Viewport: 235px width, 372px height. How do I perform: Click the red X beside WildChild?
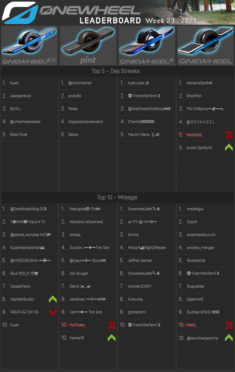(229, 135)
